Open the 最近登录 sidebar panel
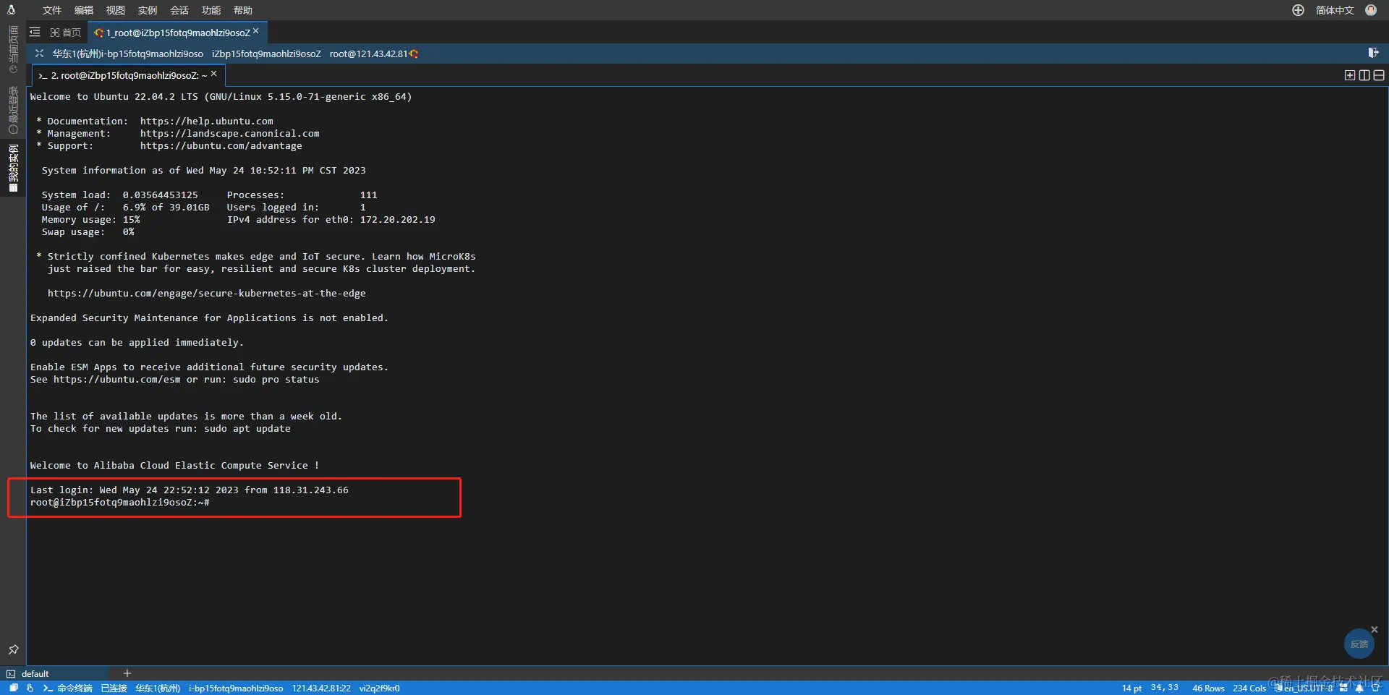 [13, 110]
